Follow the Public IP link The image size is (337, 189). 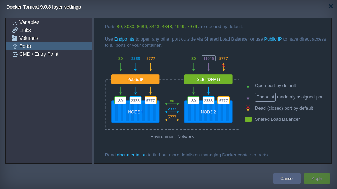tap(273, 39)
